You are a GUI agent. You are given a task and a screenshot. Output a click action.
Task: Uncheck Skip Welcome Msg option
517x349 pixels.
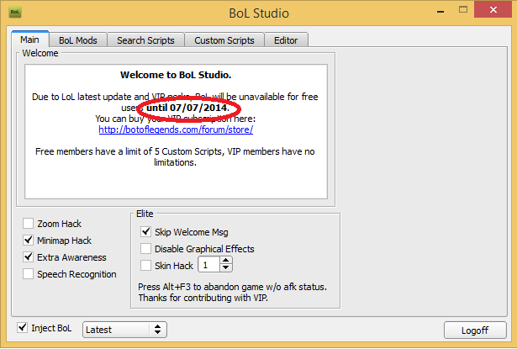click(145, 231)
